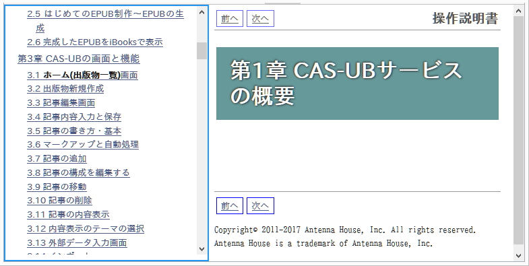Click the table of contents scrollbar thumb
Screen dimensions: 529x266
coord(201,51)
